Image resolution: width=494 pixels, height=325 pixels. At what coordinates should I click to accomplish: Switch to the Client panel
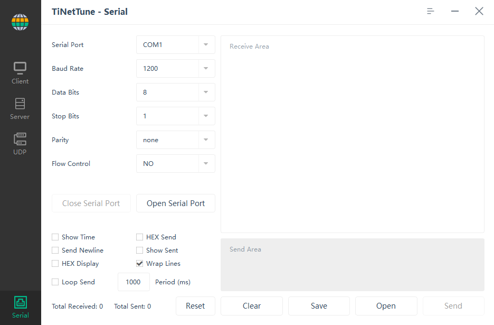(x=20, y=72)
